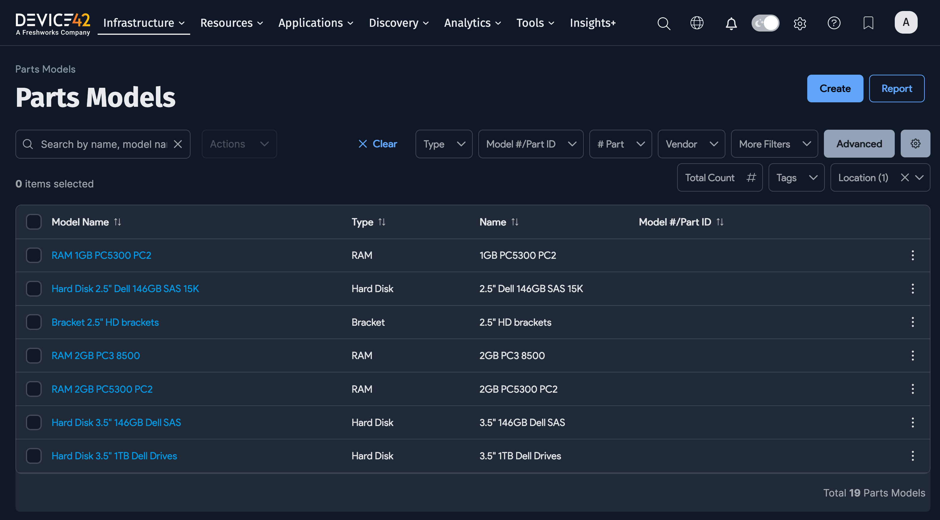Check the select-all checkbox in header
Image resolution: width=940 pixels, height=520 pixels.
click(x=34, y=222)
